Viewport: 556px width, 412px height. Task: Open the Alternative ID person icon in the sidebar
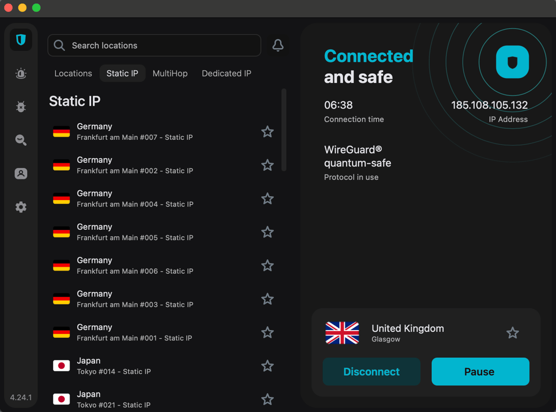[21, 173]
